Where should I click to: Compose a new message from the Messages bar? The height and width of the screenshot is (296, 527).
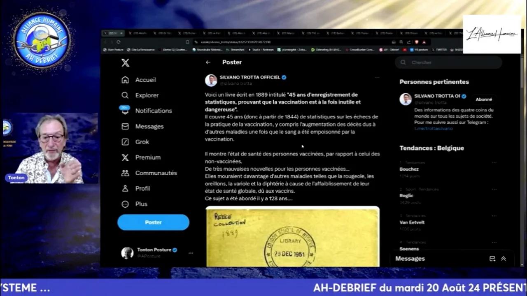pyautogui.click(x=492, y=259)
